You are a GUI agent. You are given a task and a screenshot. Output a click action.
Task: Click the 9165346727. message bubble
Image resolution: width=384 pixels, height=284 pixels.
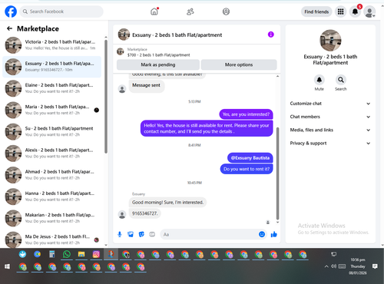point(145,213)
